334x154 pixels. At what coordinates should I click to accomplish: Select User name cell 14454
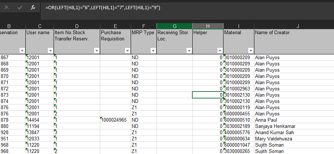point(40,120)
